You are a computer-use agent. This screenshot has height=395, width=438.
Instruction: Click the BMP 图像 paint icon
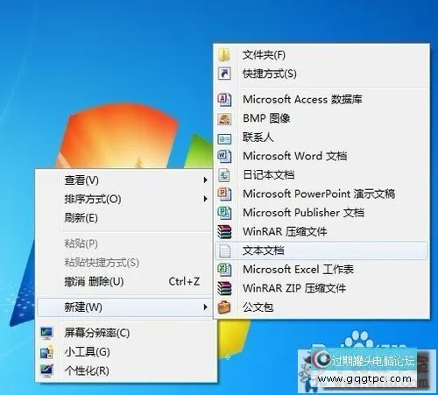224,118
